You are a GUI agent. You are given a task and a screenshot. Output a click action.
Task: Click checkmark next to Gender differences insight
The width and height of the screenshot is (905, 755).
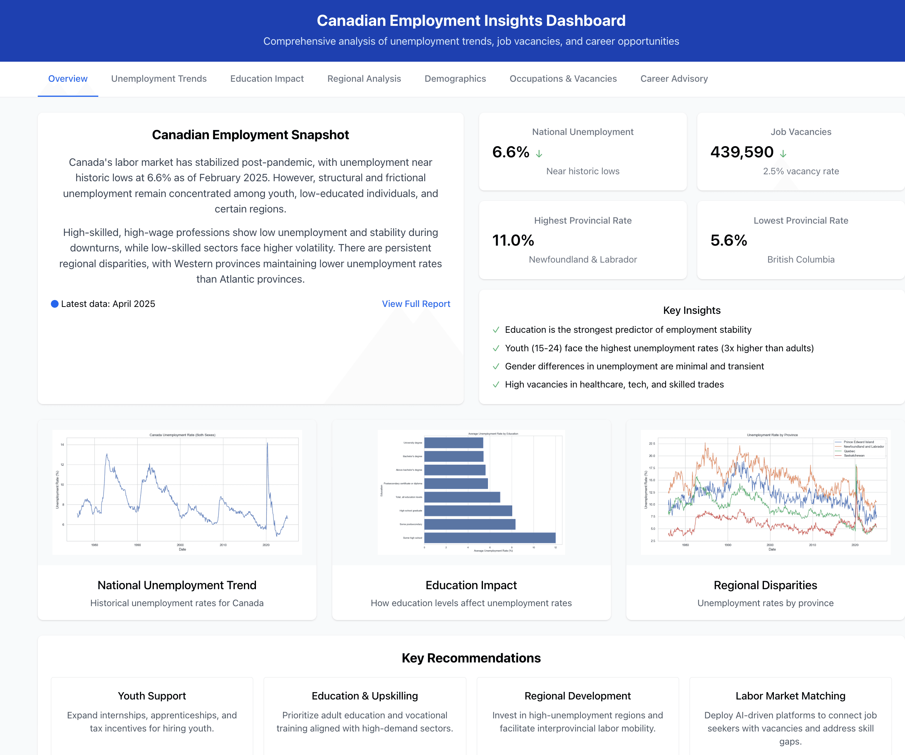[496, 366]
